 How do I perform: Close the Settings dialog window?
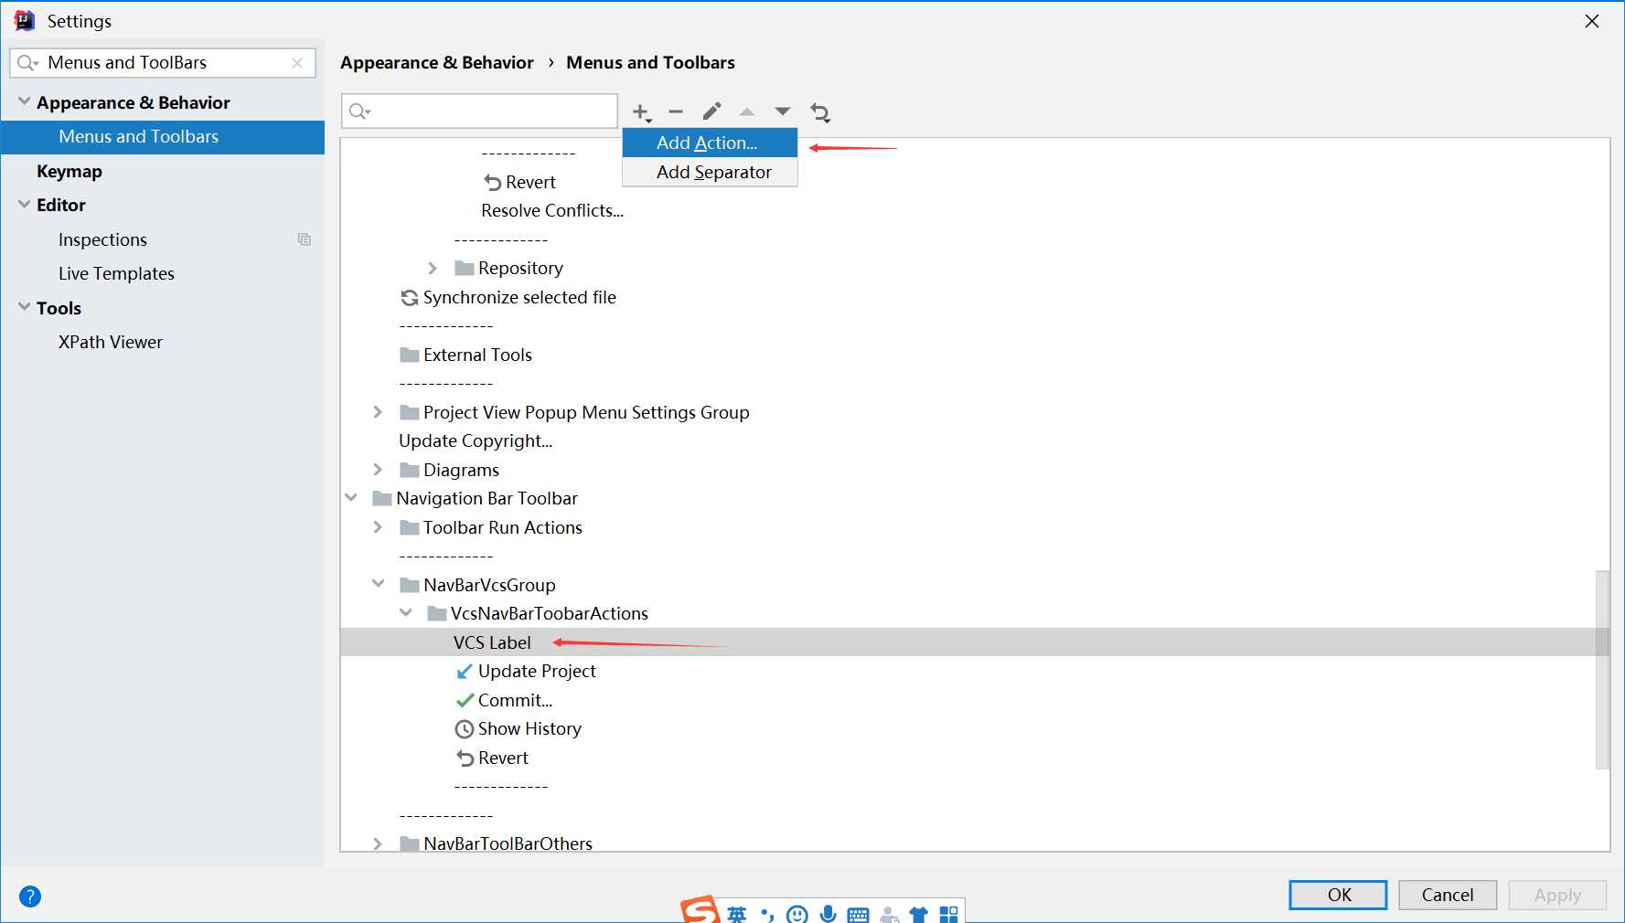tap(1592, 21)
